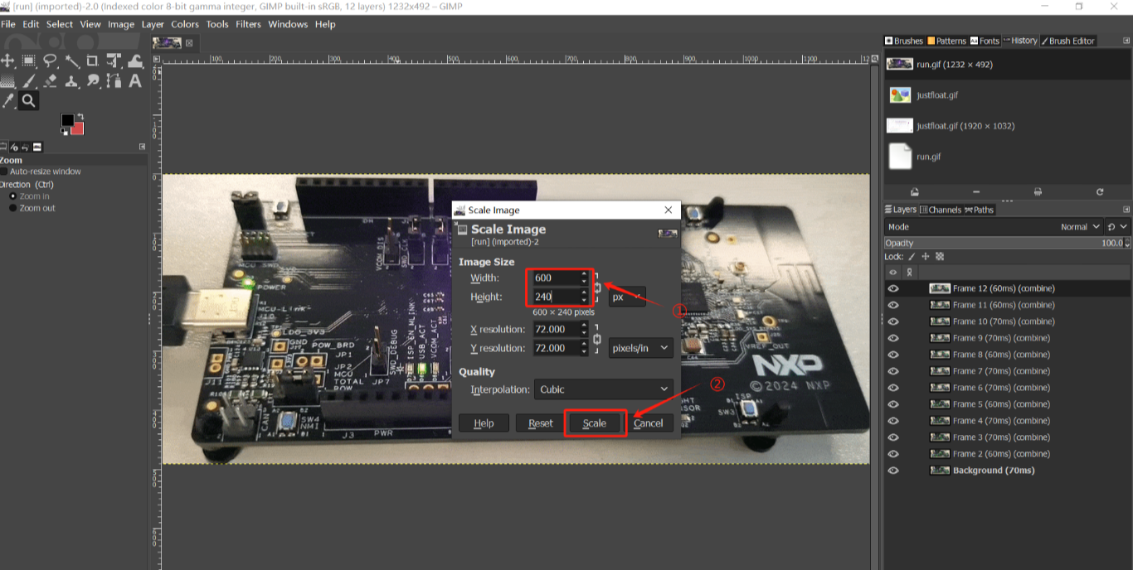1133x570 pixels.
Task: Hide the Frame 12 layer with eye icon
Action: (x=893, y=288)
